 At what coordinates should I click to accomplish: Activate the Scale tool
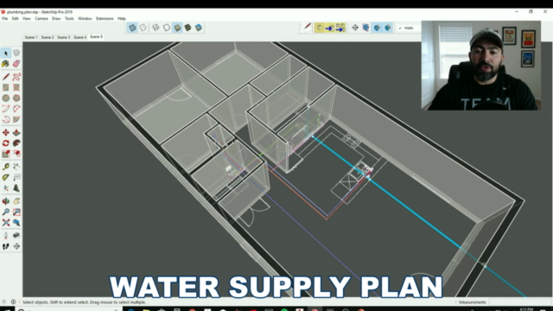click(x=6, y=154)
